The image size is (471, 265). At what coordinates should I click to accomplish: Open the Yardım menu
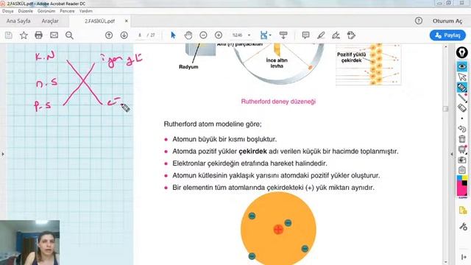[x=86, y=11]
